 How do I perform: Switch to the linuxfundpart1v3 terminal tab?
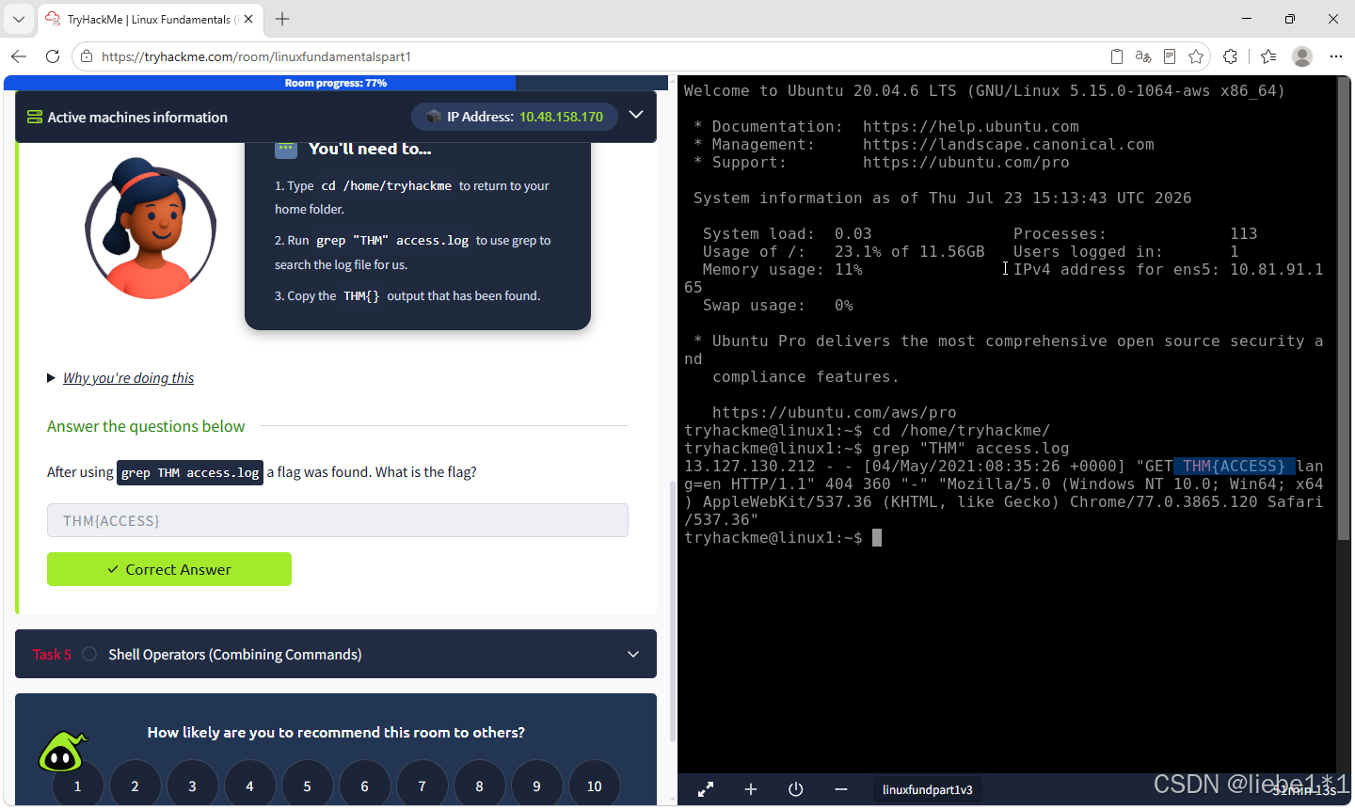tap(928, 789)
